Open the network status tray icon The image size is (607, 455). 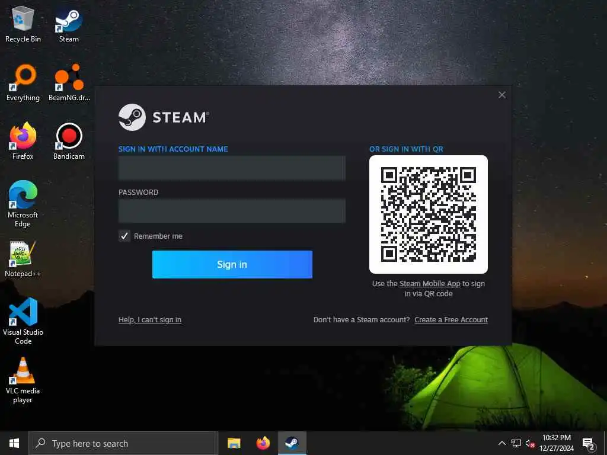tap(516, 443)
